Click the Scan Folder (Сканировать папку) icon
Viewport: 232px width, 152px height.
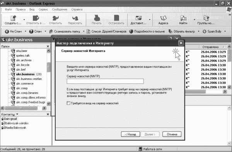pos(51,31)
